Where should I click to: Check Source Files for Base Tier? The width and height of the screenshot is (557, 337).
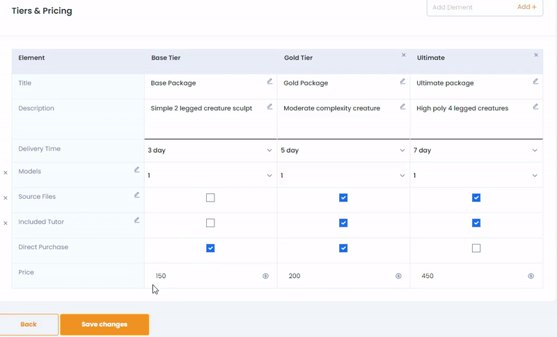210,198
